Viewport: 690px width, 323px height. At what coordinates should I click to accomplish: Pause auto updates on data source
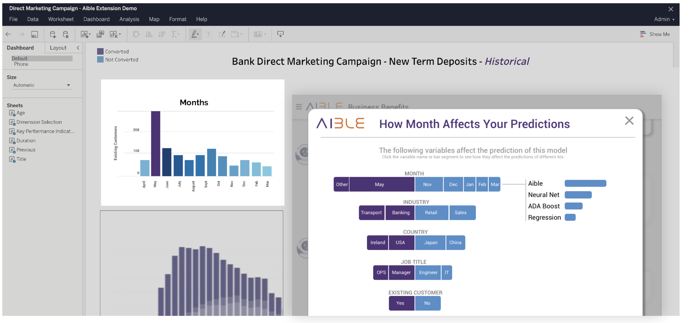[66, 34]
